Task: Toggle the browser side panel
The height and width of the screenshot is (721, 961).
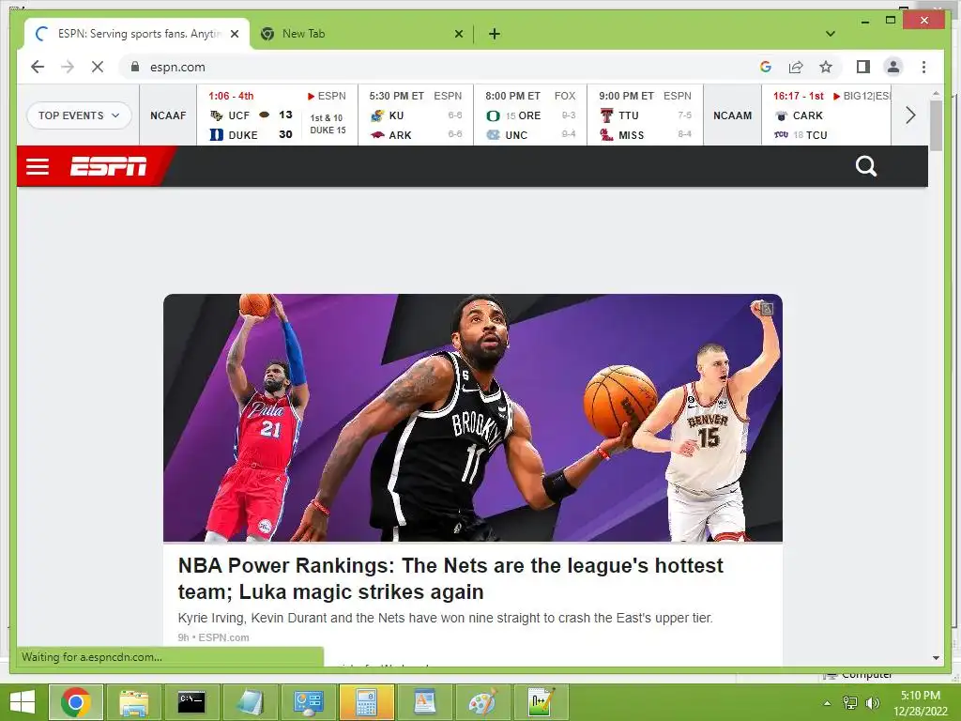Action: pos(863,67)
